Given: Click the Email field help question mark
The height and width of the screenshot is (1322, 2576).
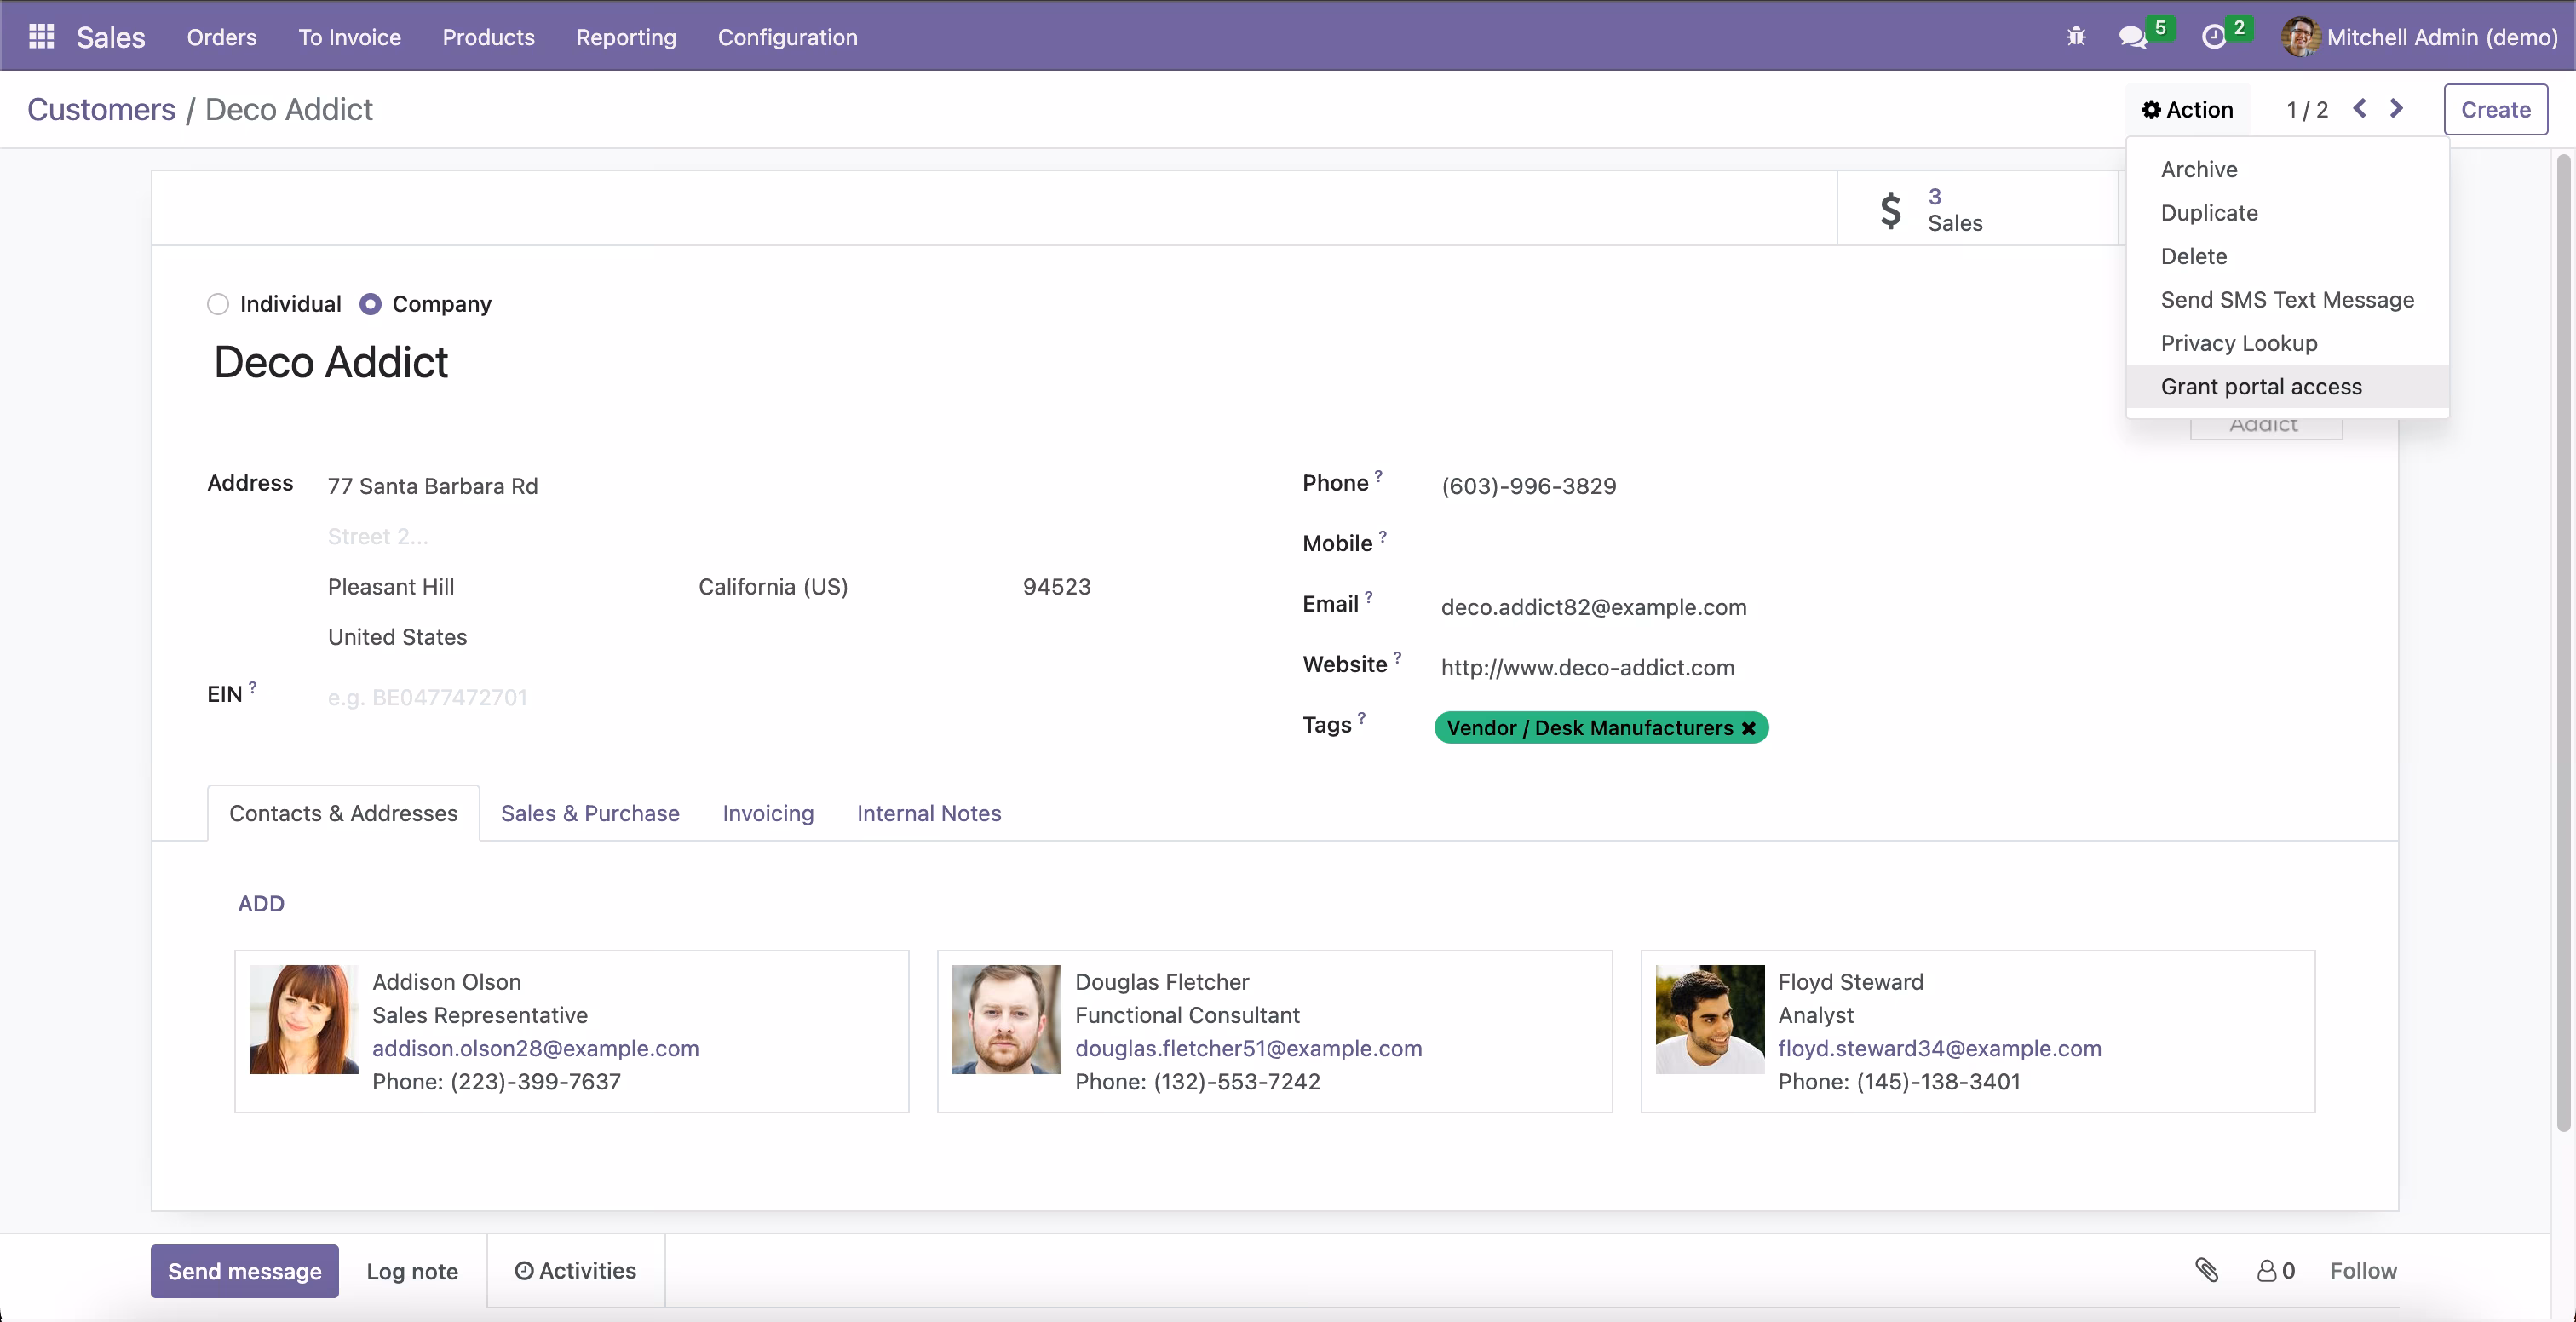Looking at the screenshot, I should (1369, 597).
